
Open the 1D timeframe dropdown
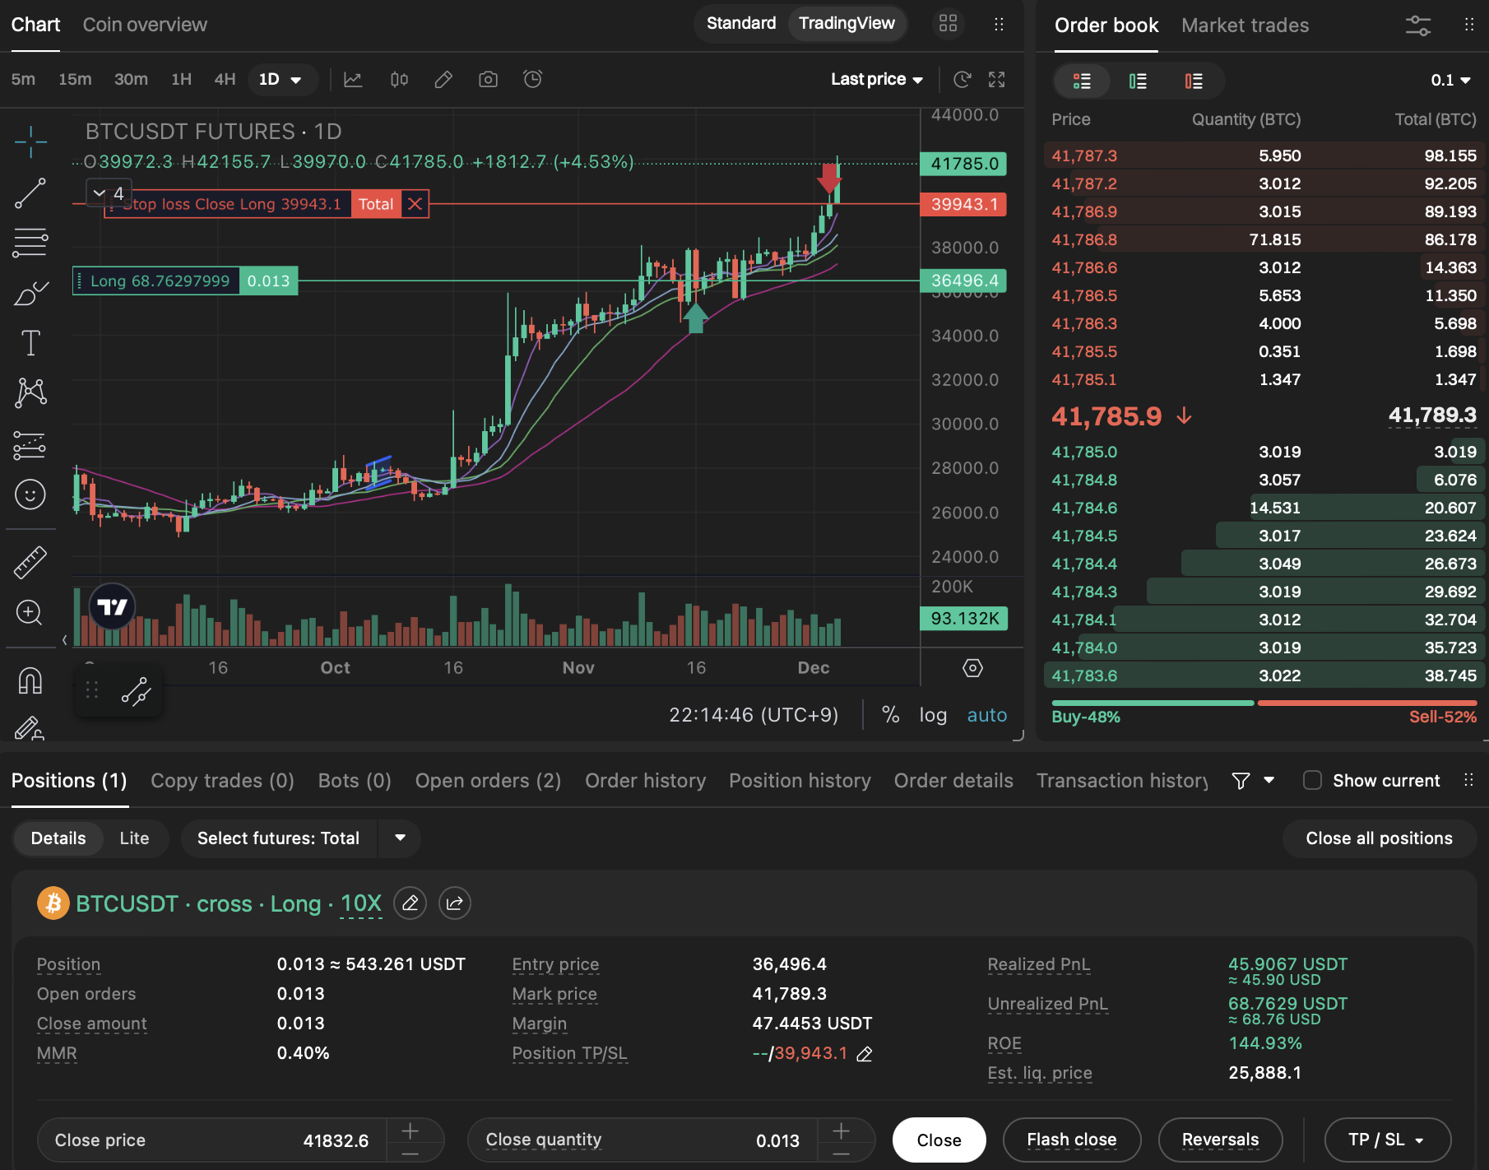[281, 80]
